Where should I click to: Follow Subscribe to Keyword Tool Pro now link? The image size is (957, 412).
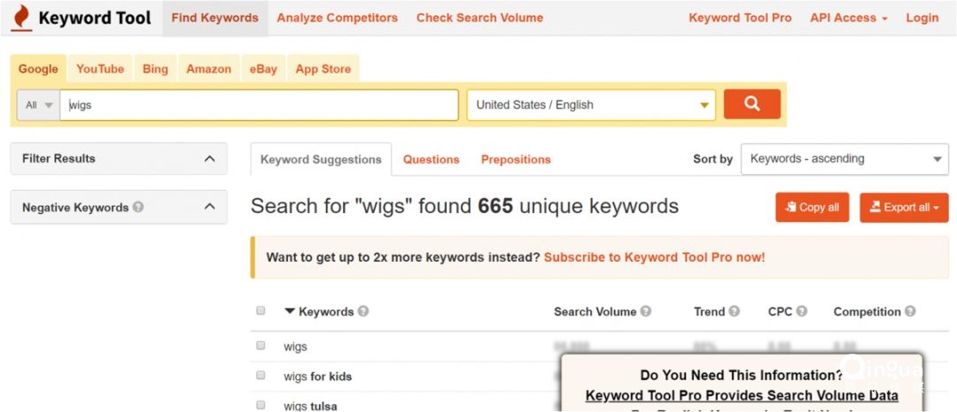pos(654,258)
